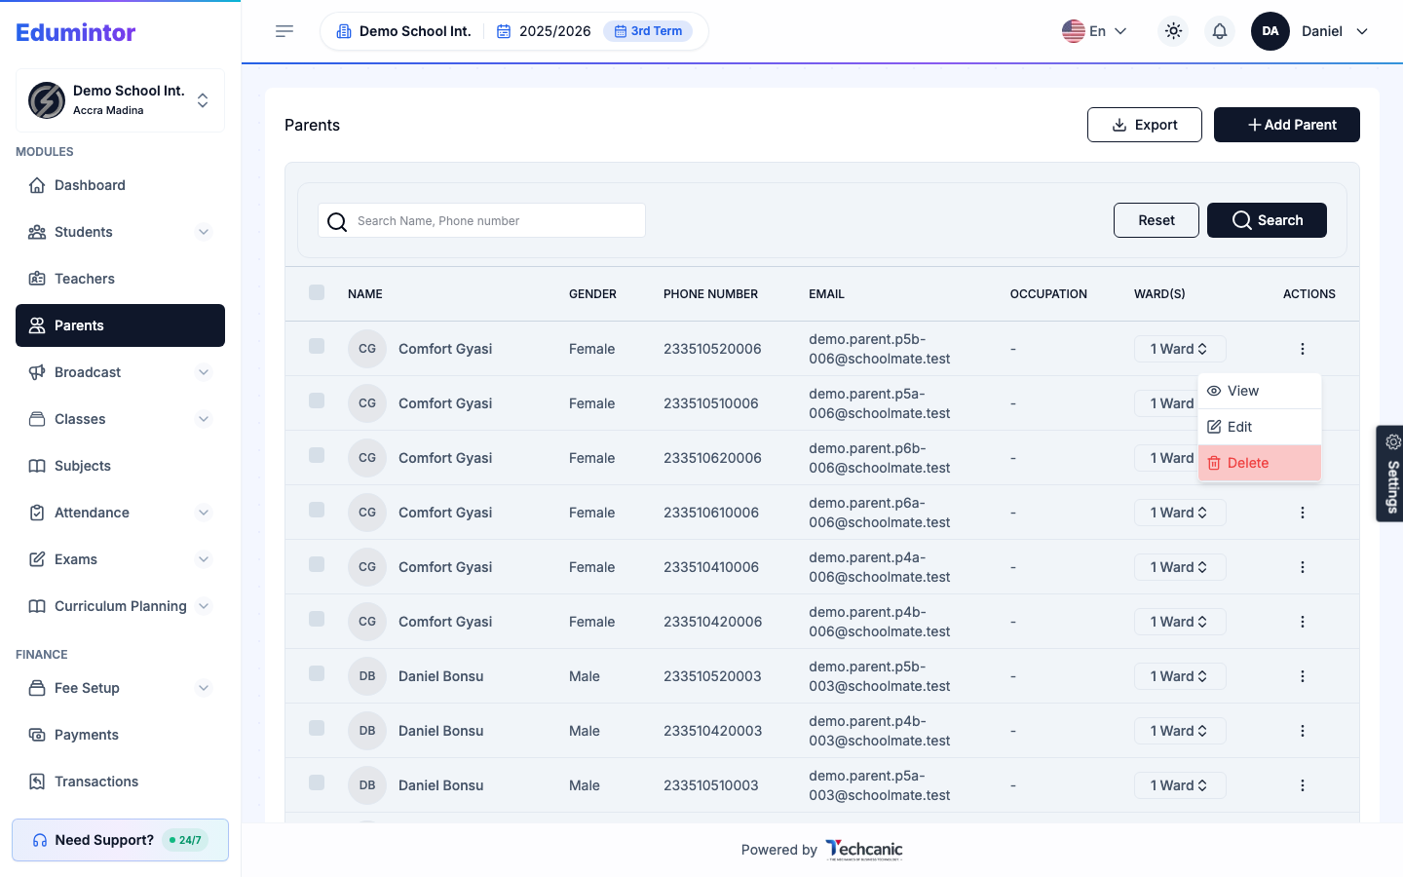Open the Demo School Int. school switcher

tap(120, 100)
